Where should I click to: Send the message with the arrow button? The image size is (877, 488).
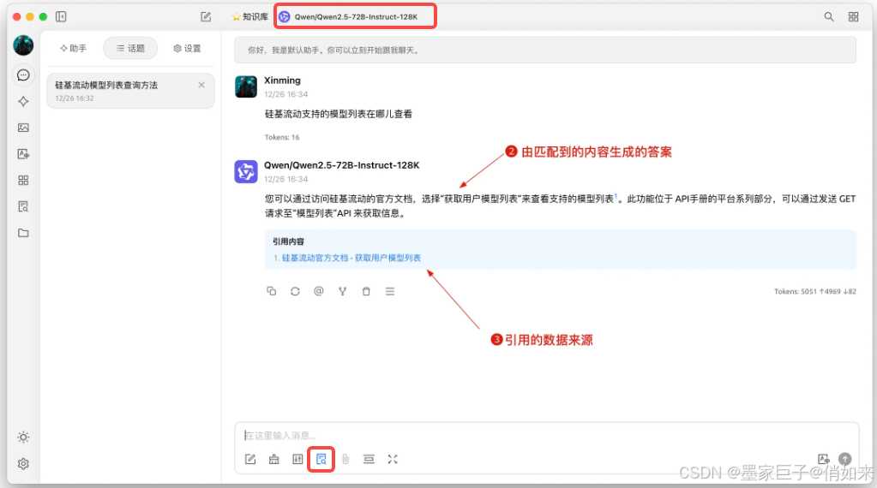845,459
